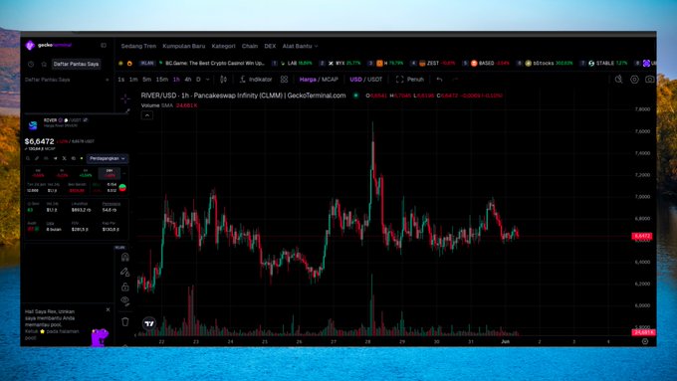Select the 1s chart interval
677x381 pixels.
click(x=120, y=80)
